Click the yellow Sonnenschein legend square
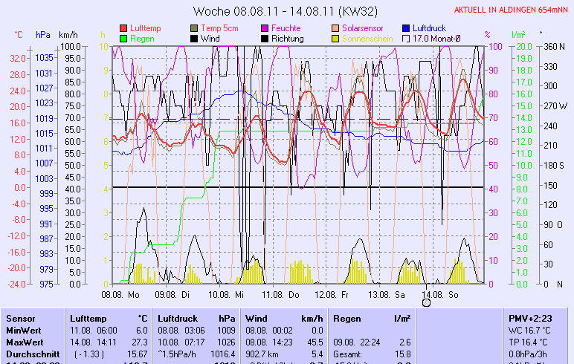Image resolution: width=574 pixels, height=364 pixels. click(x=336, y=38)
